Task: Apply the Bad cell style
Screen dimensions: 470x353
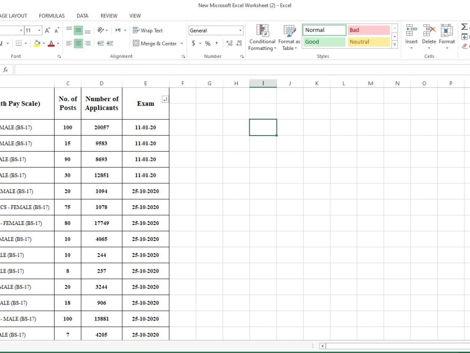Action: [x=368, y=30]
